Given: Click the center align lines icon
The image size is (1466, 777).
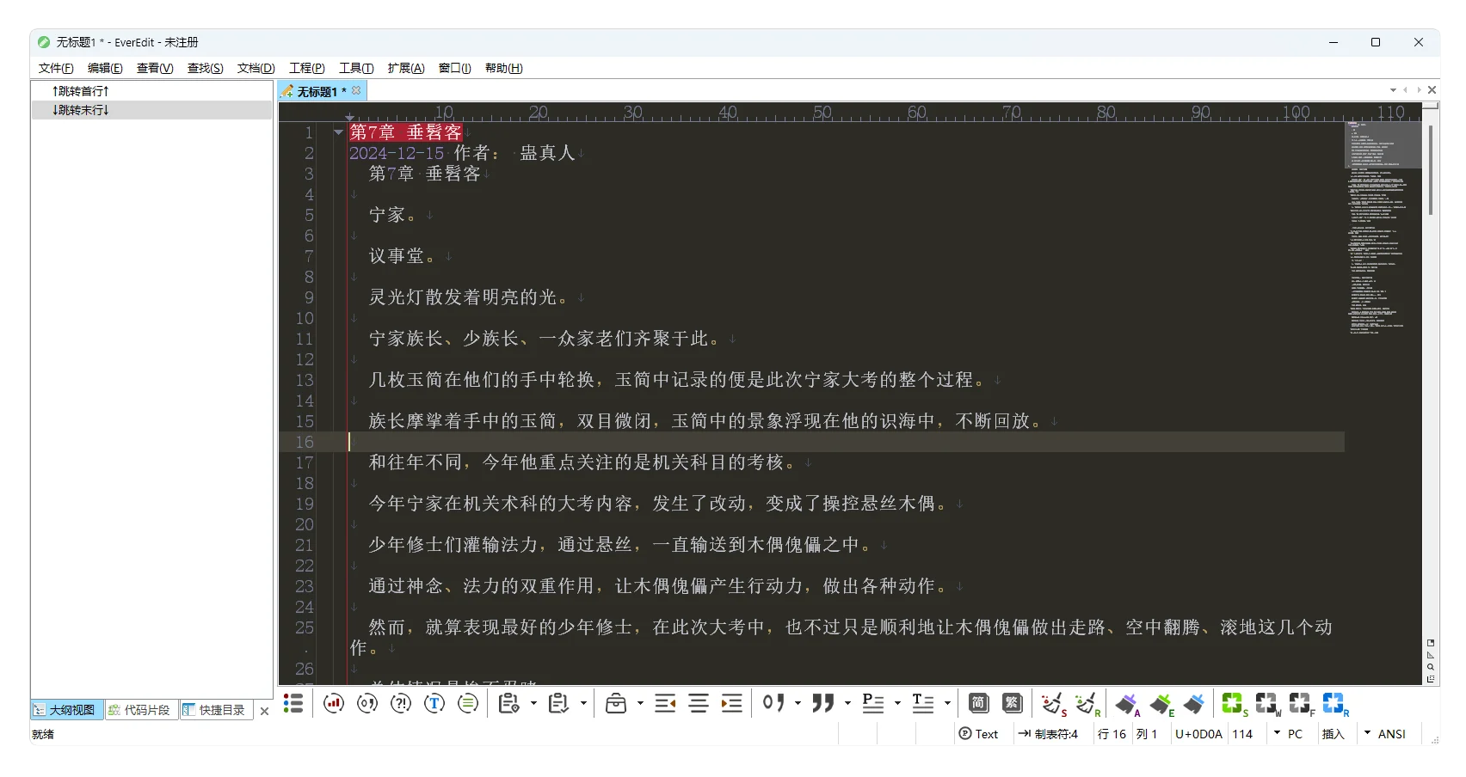Looking at the screenshot, I should [x=699, y=704].
